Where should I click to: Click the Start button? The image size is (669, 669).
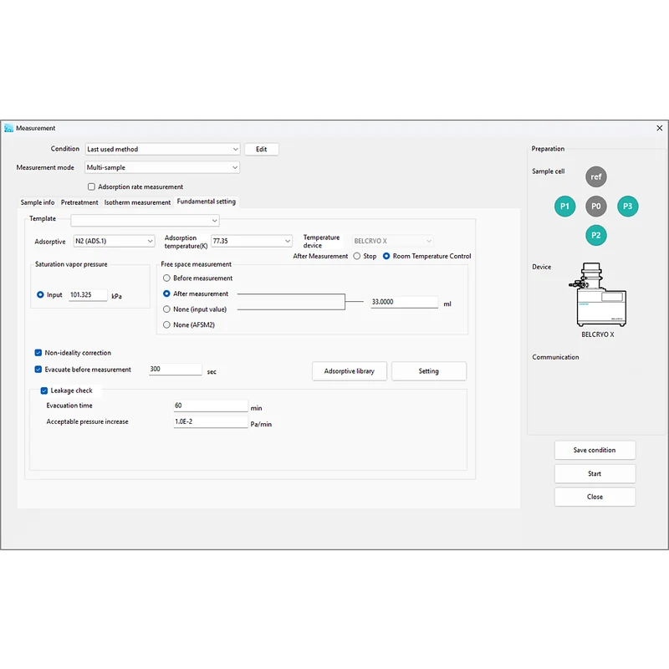(x=595, y=473)
